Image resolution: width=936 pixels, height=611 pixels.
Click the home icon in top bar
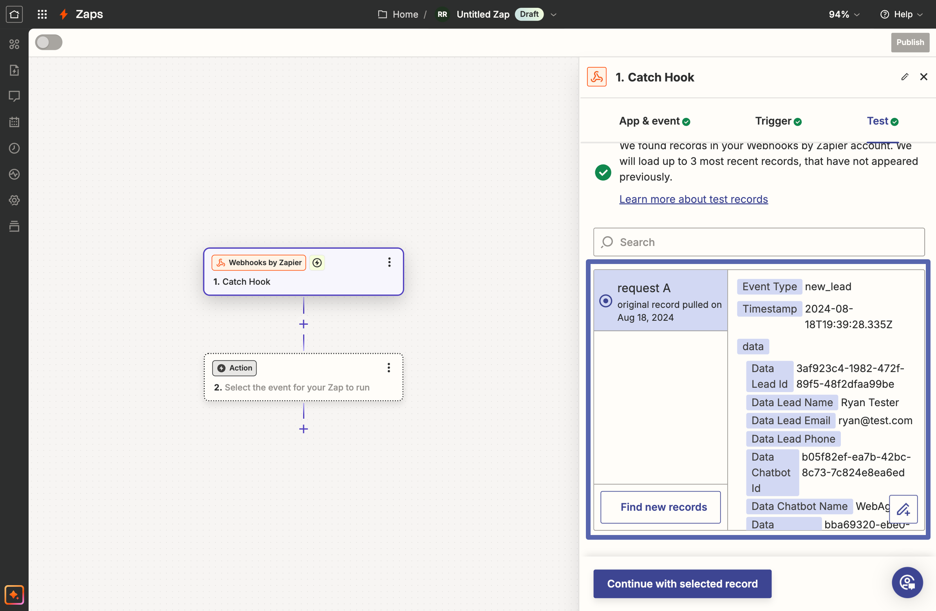[14, 14]
